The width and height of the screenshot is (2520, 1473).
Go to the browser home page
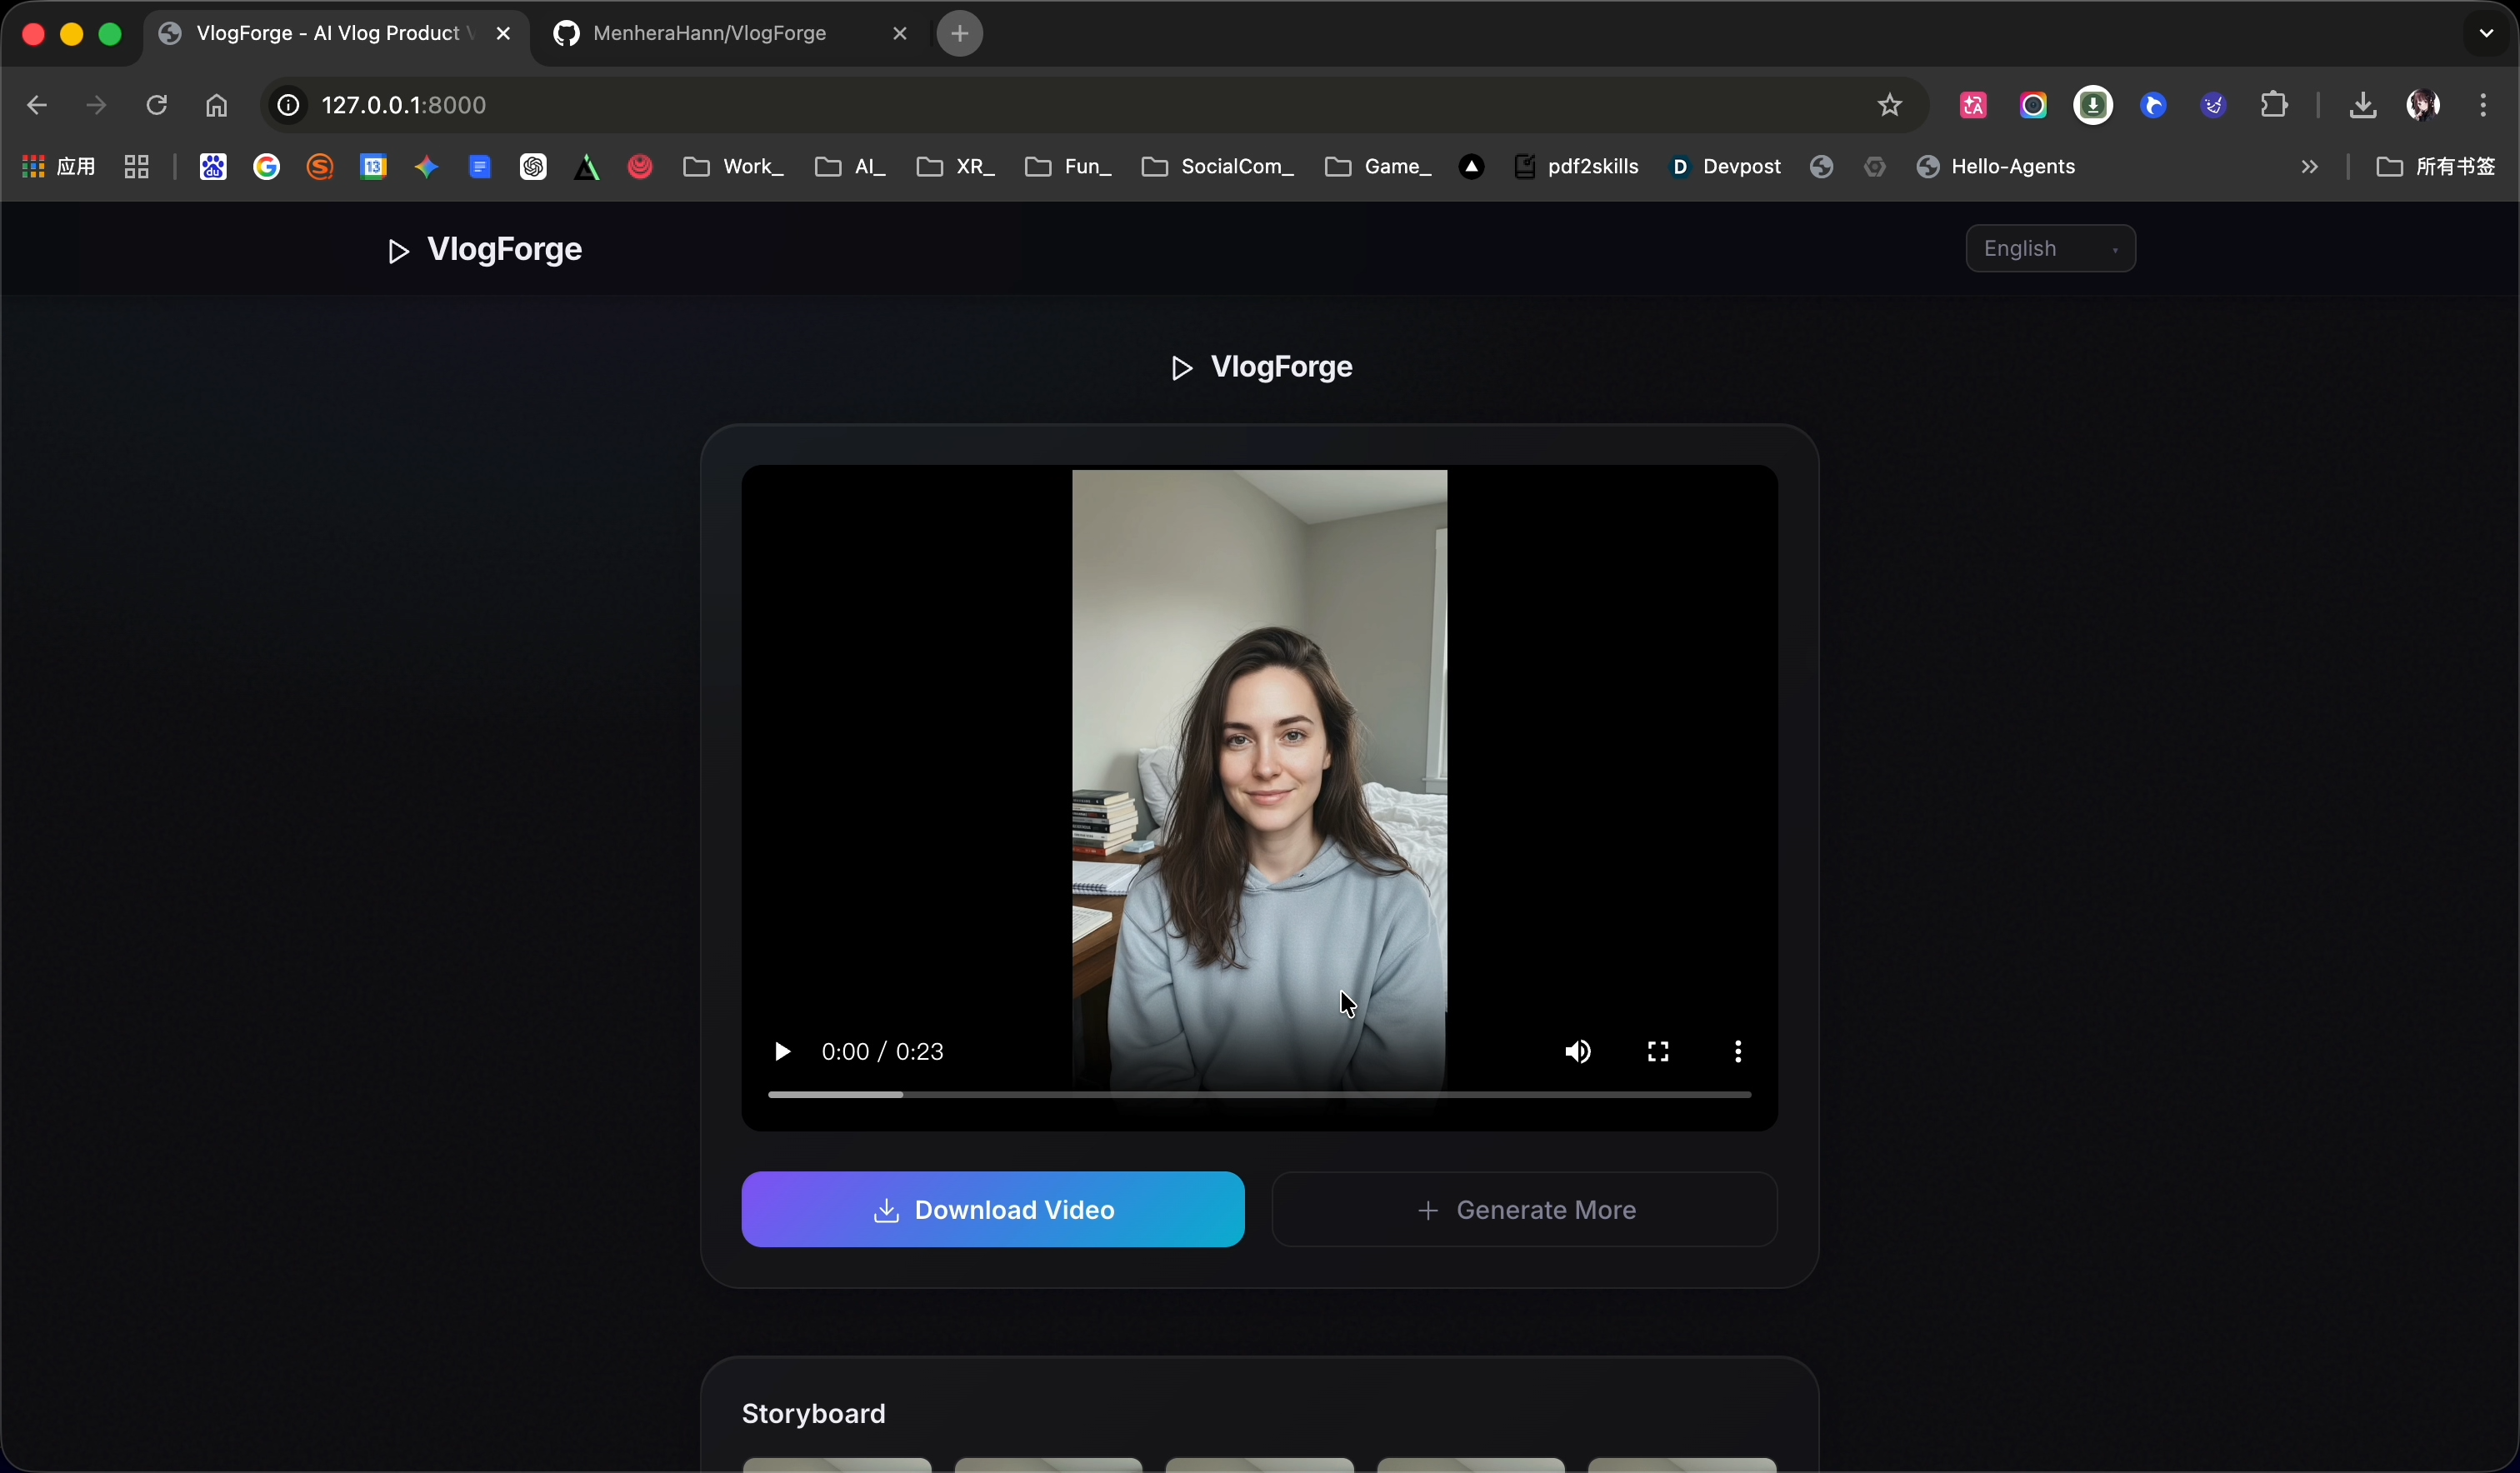217,105
